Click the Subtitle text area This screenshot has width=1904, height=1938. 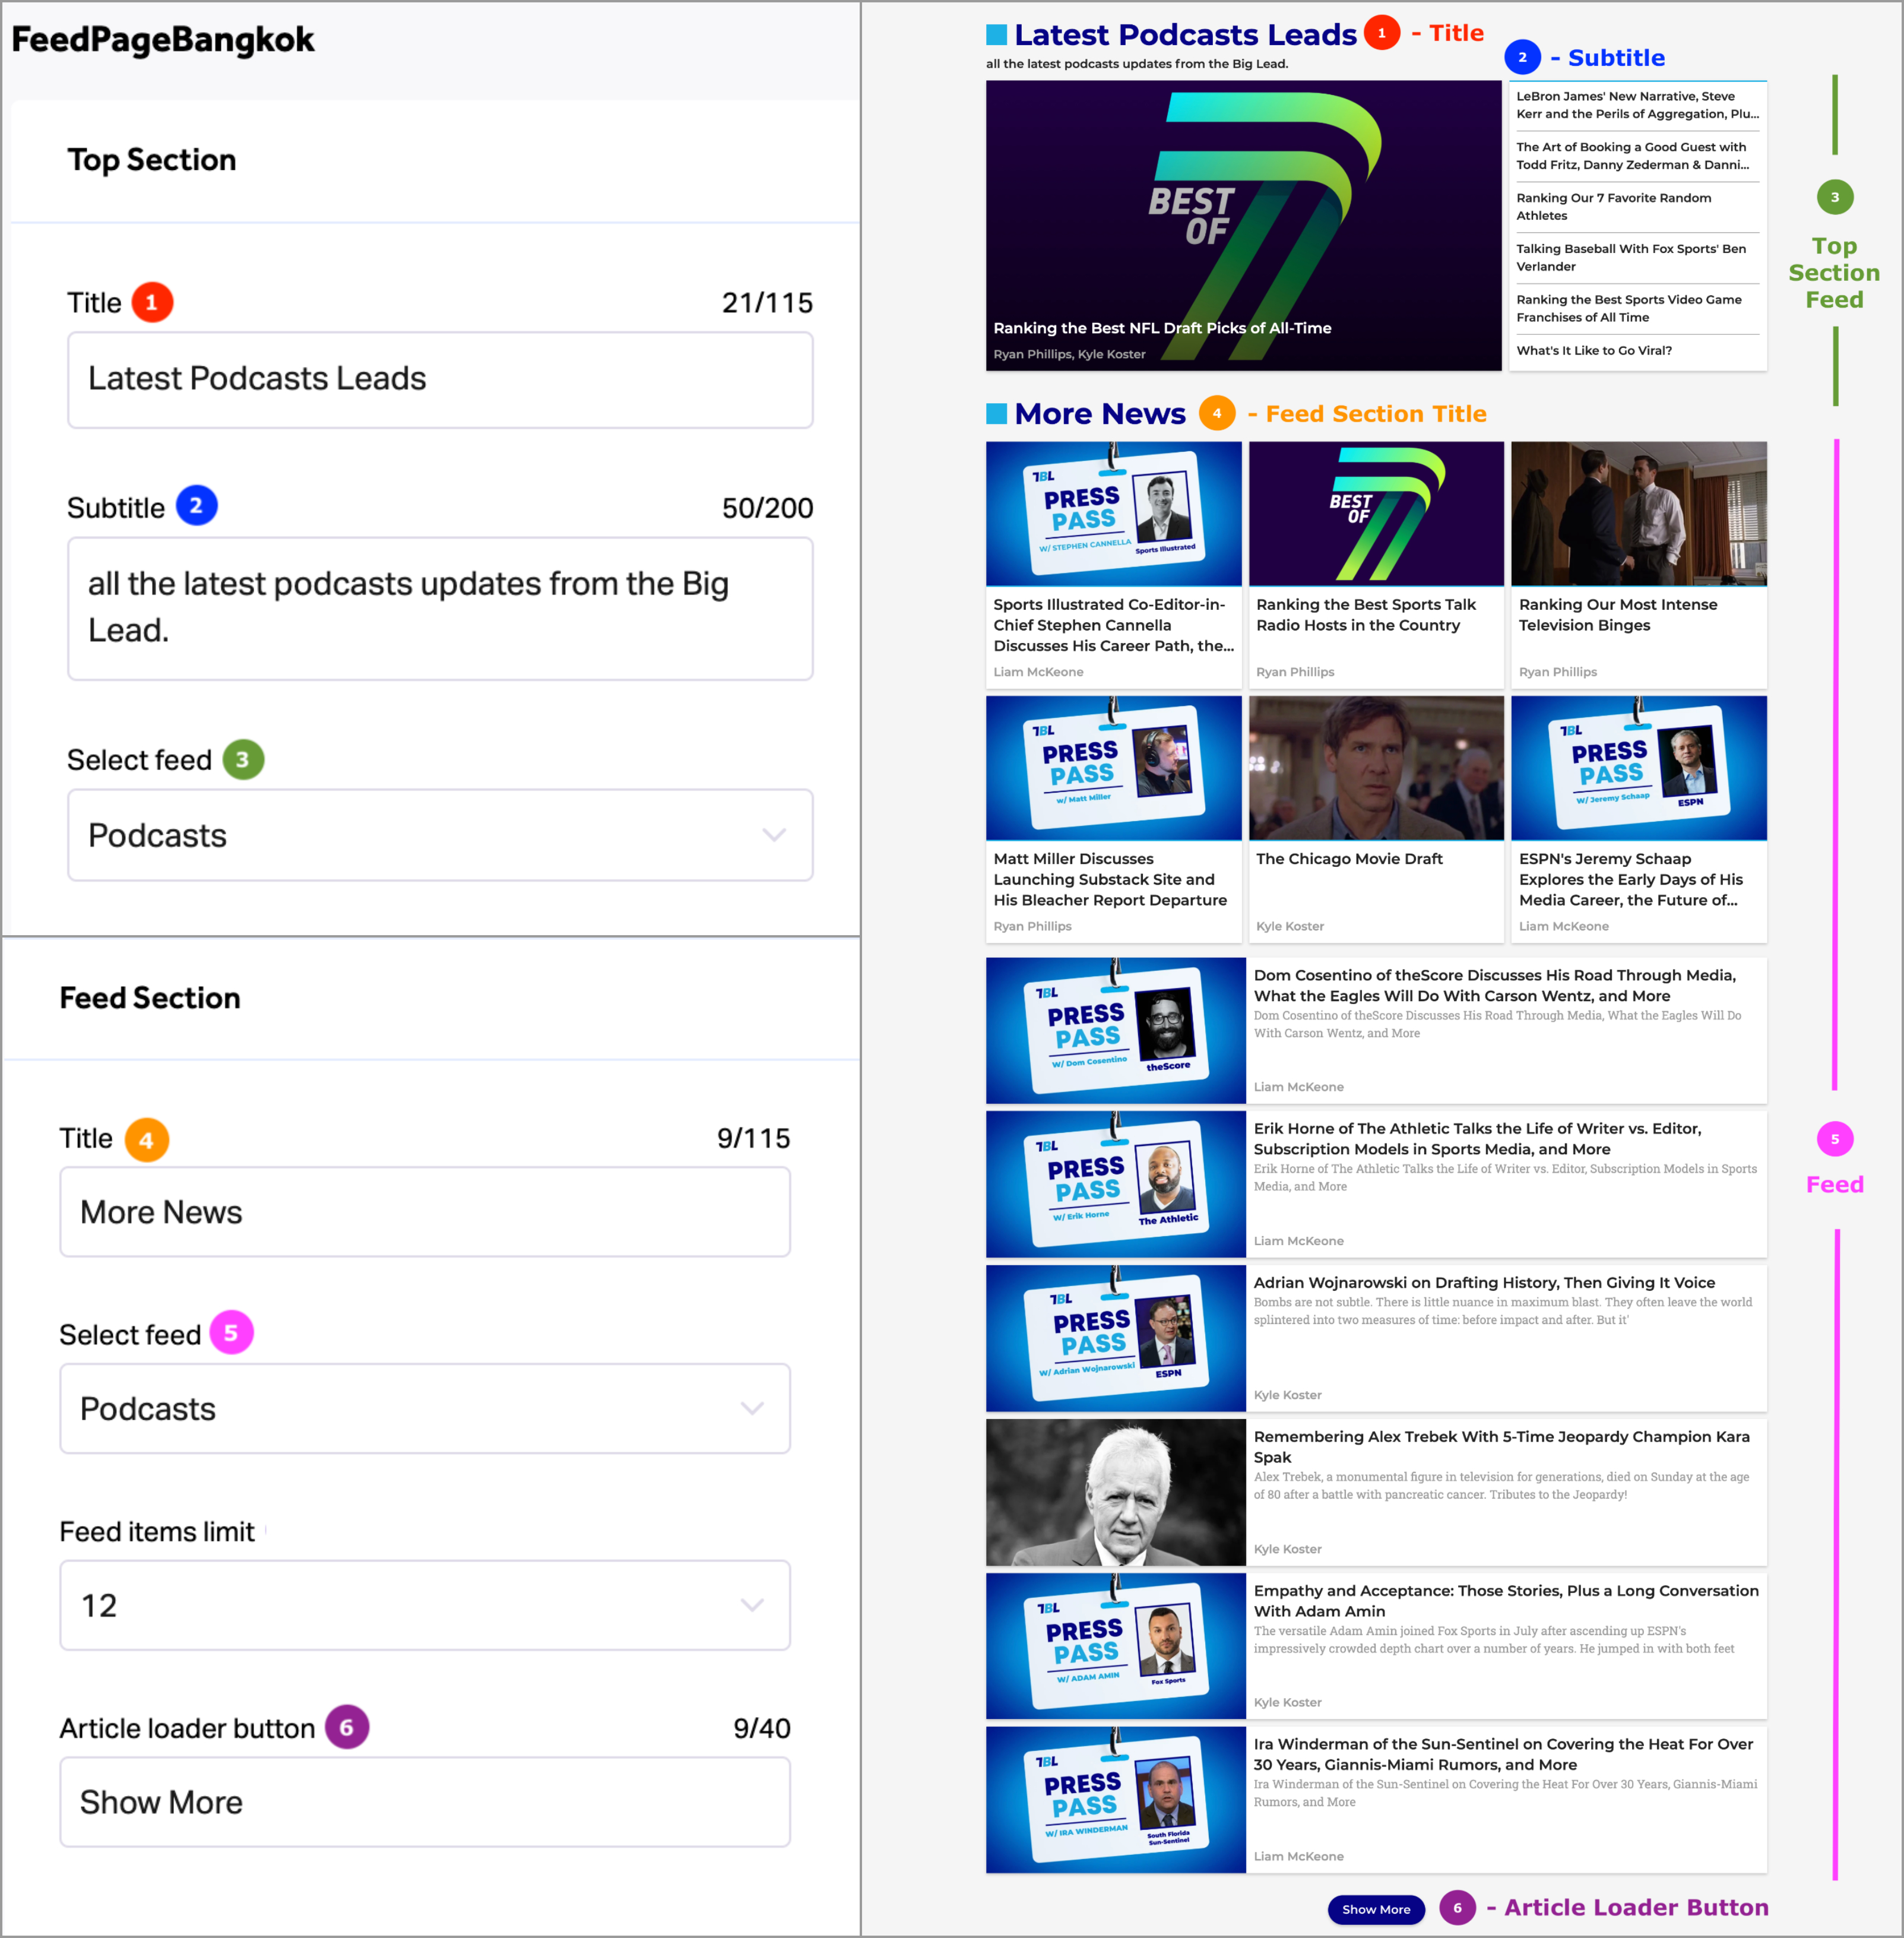(440, 608)
